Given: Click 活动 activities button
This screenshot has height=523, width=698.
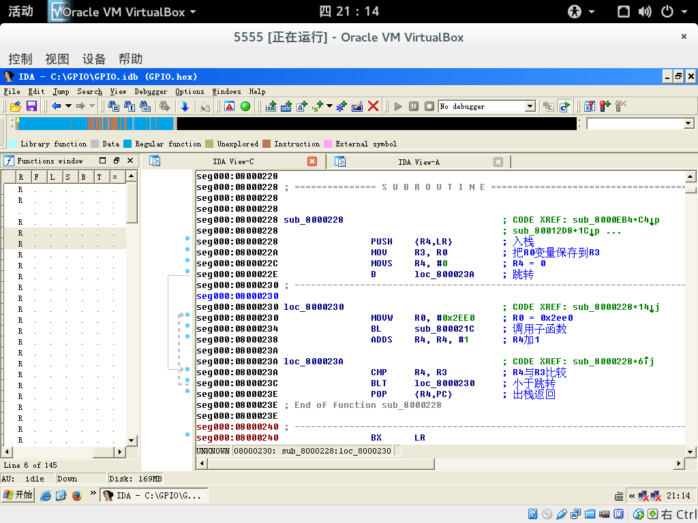Looking at the screenshot, I should [x=20, y=11].
